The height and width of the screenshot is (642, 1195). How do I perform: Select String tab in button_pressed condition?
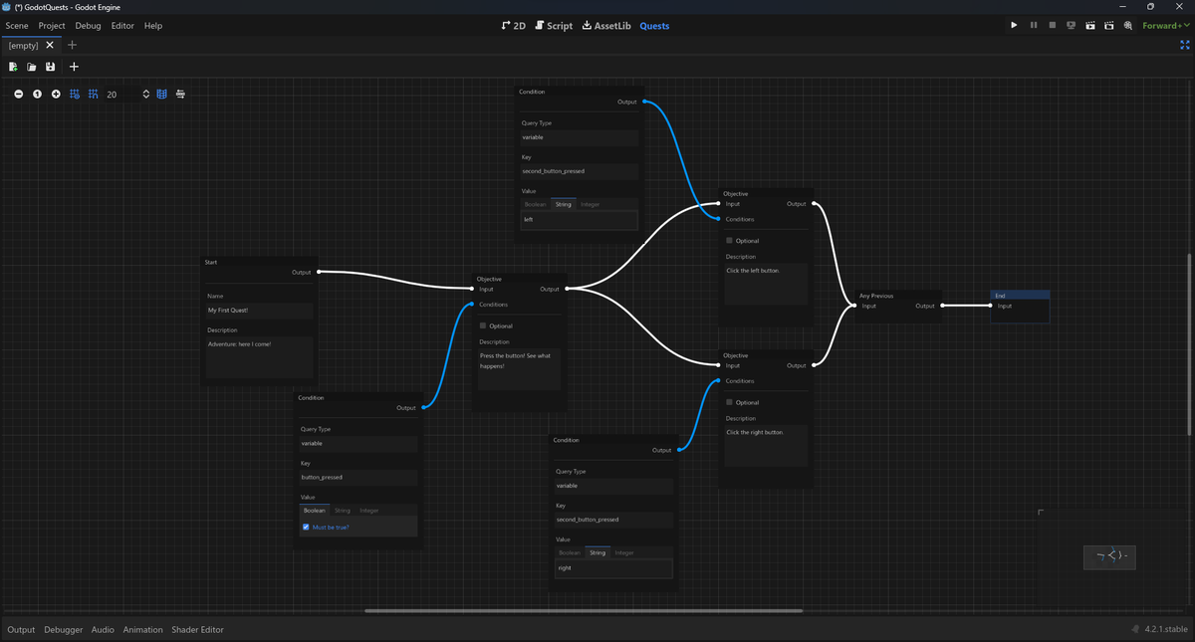[x=343, y=511]
